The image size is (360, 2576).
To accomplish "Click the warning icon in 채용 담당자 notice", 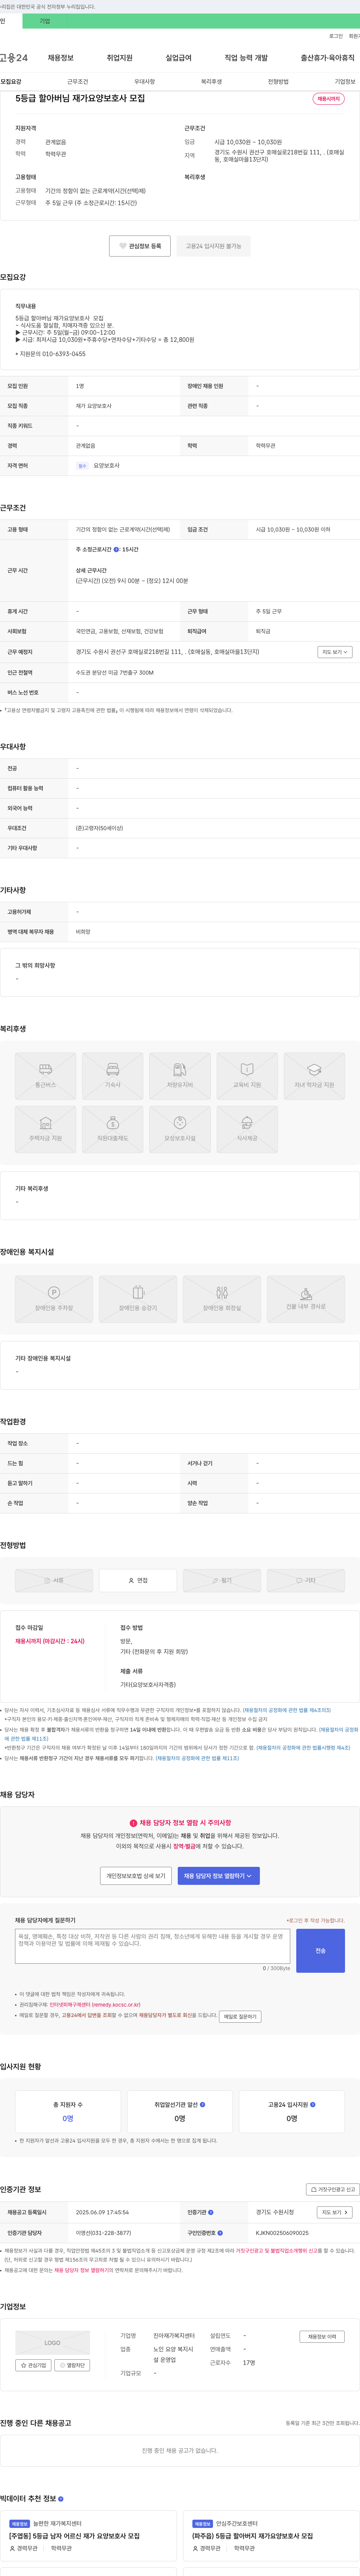I will tap(133, 1823).
